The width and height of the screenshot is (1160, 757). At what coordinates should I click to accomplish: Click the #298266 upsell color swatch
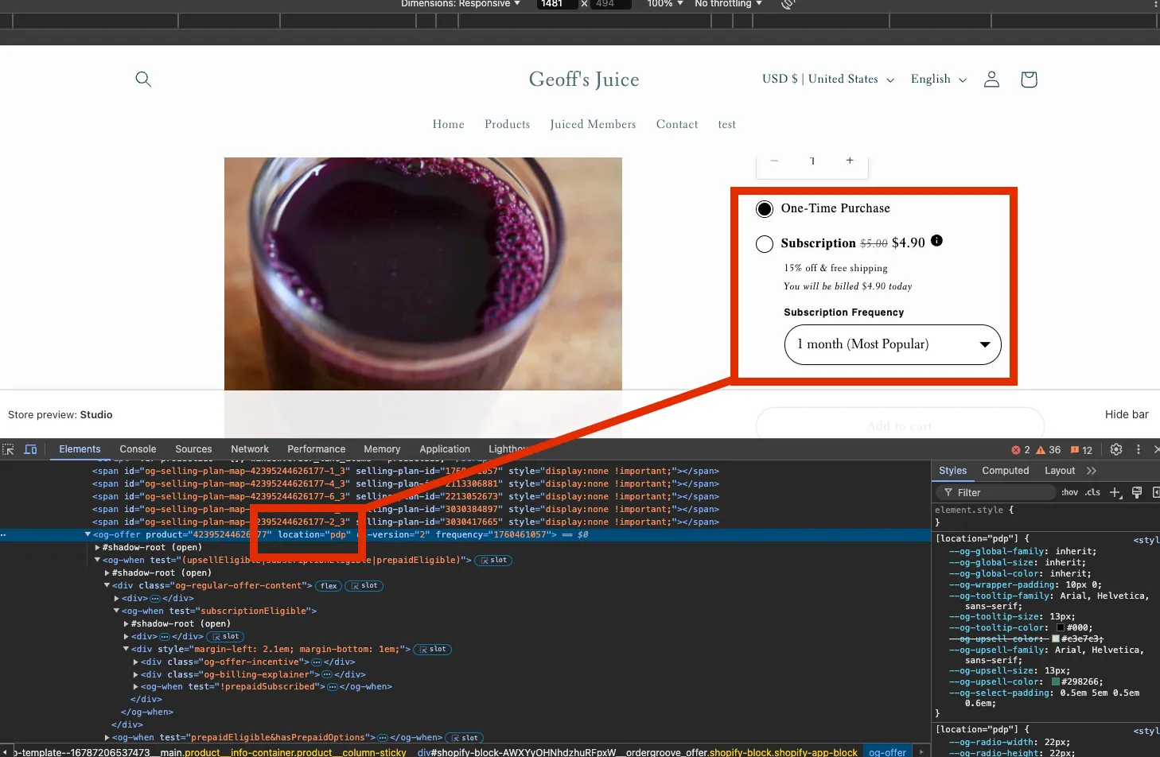coord(1056,681)
